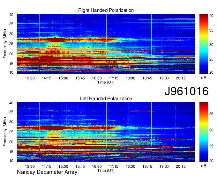
Task: Click the 17:15 time tick of right-handed plot
Action: coord(114,78)
